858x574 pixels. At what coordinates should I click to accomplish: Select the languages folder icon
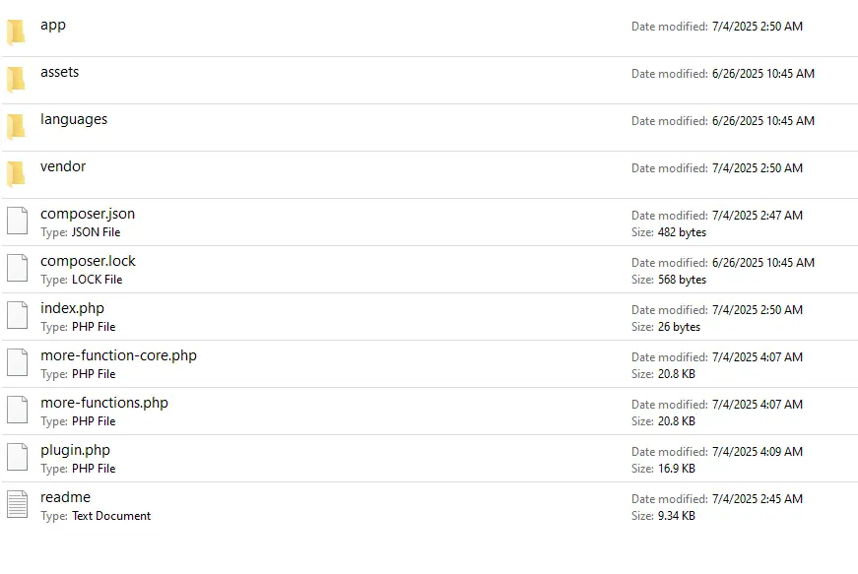coord(16,127)
